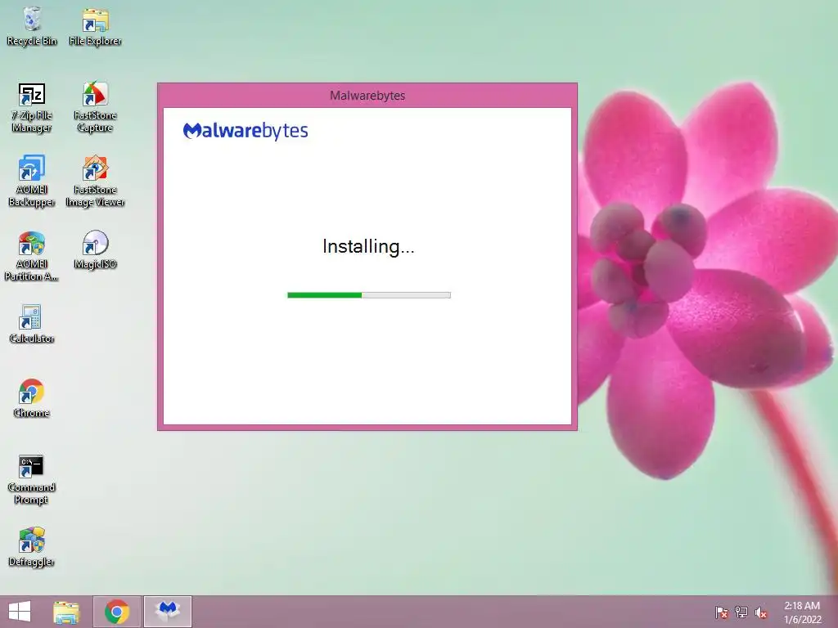This screenshot has height=628, width=838.
Task: Click the network status tray icon
Action: pos(741,612)
